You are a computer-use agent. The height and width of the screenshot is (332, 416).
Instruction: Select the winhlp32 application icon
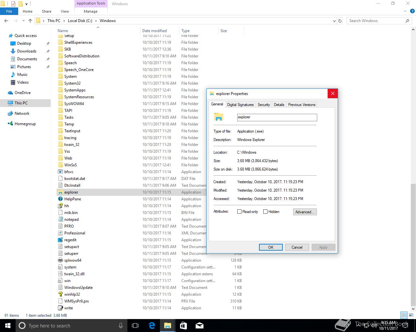[x=60, y=294]
